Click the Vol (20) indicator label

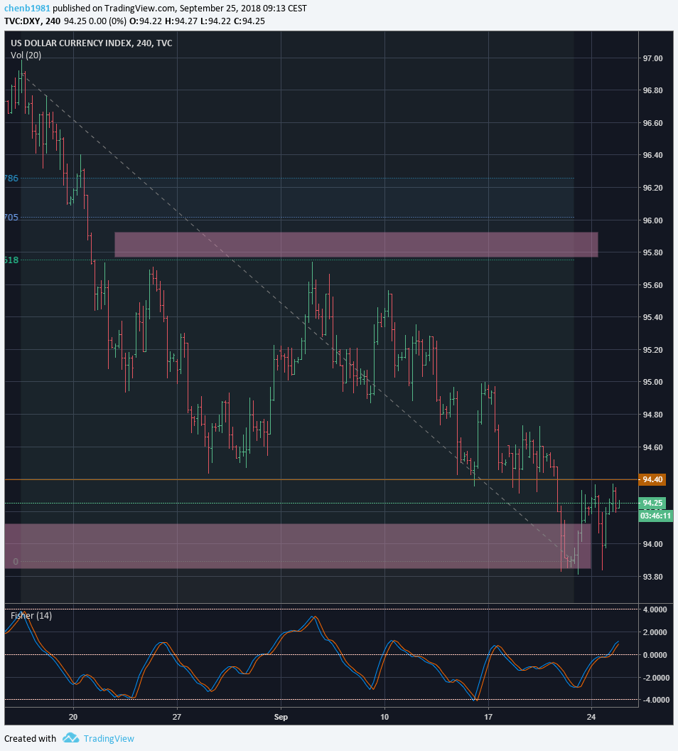coord(26,55)
